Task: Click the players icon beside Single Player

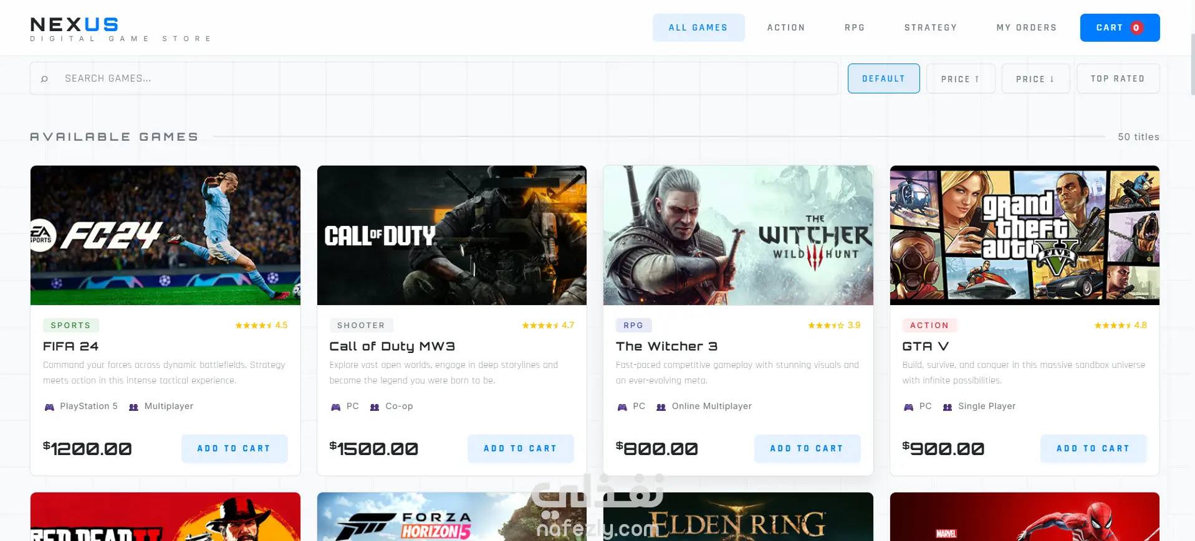Action: [x=948, y=407]
